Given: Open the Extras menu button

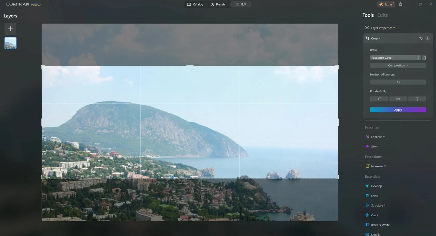Looking at the screenshot, I should tap(386, 4).
